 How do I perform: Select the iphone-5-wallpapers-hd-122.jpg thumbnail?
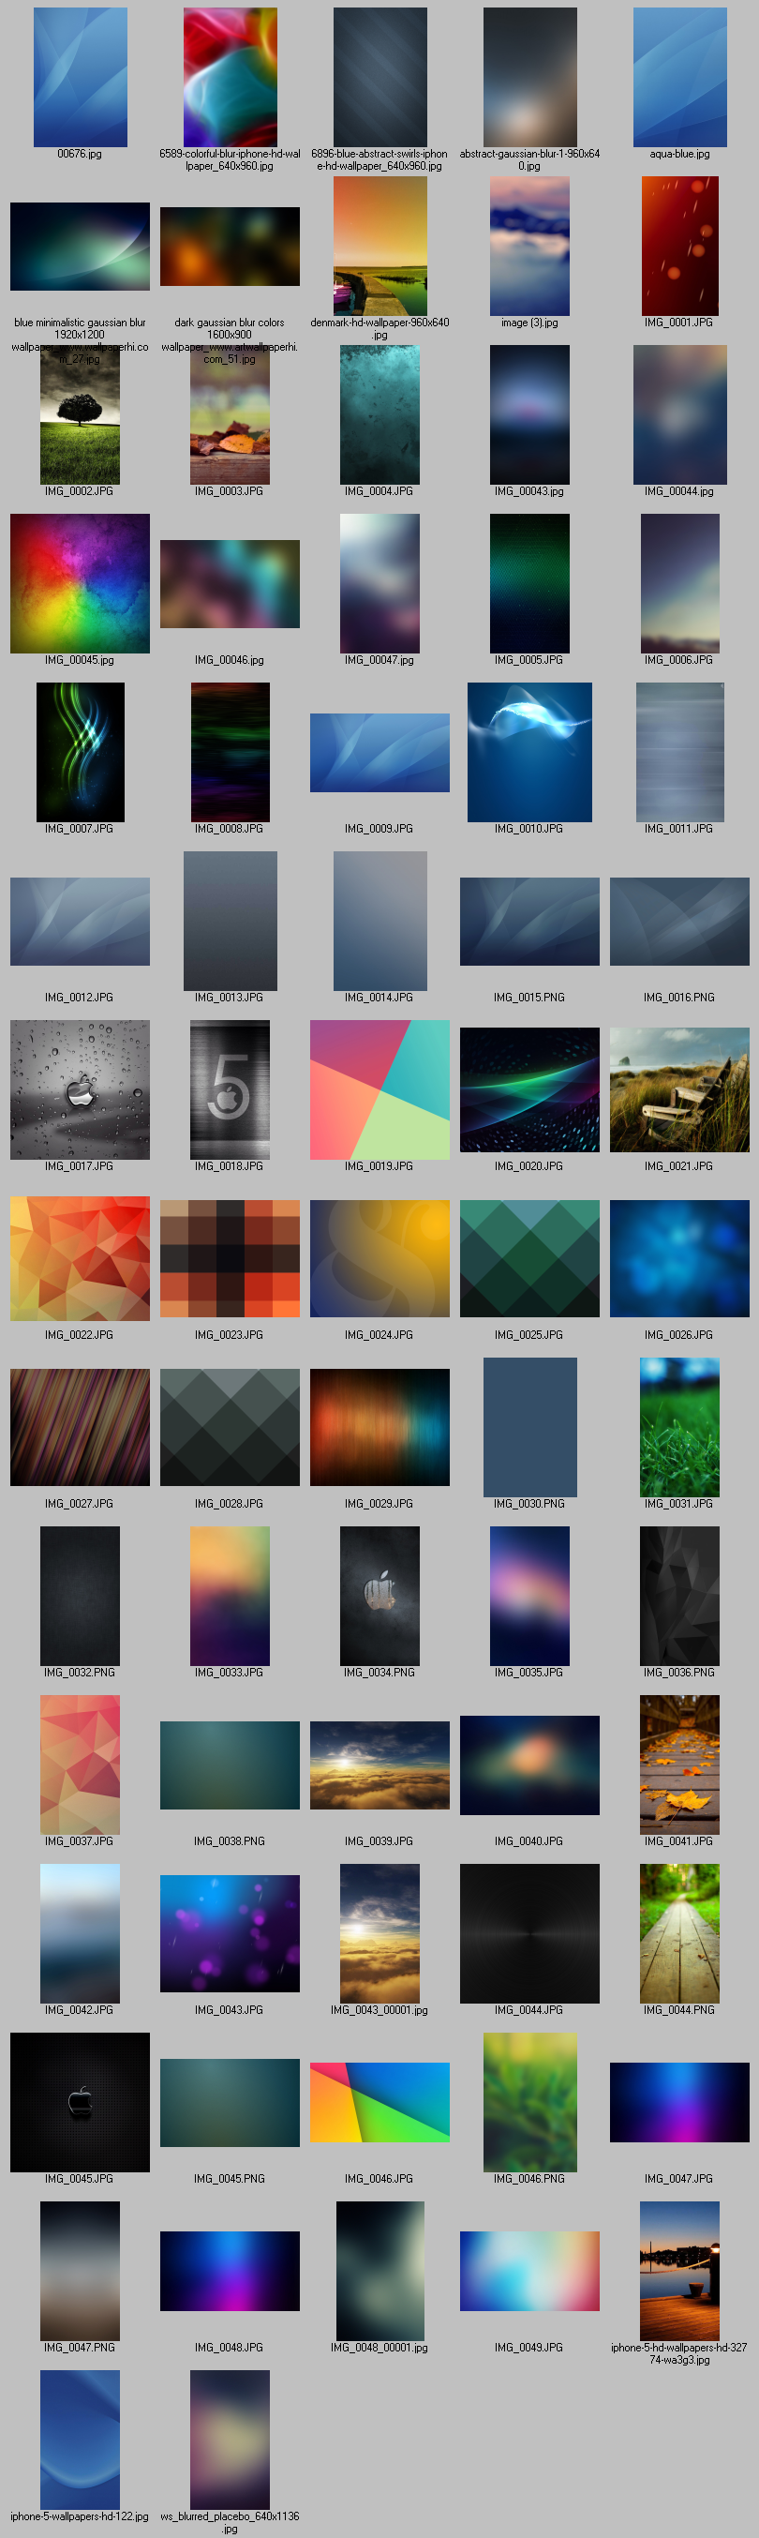(x=80, y=2440)
